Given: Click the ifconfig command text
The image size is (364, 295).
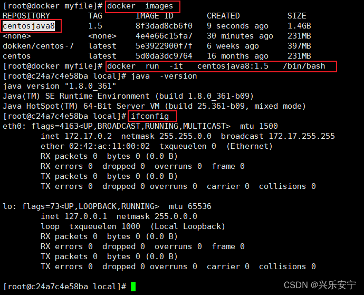Looking at the screenshot, I should coord(150,116).
